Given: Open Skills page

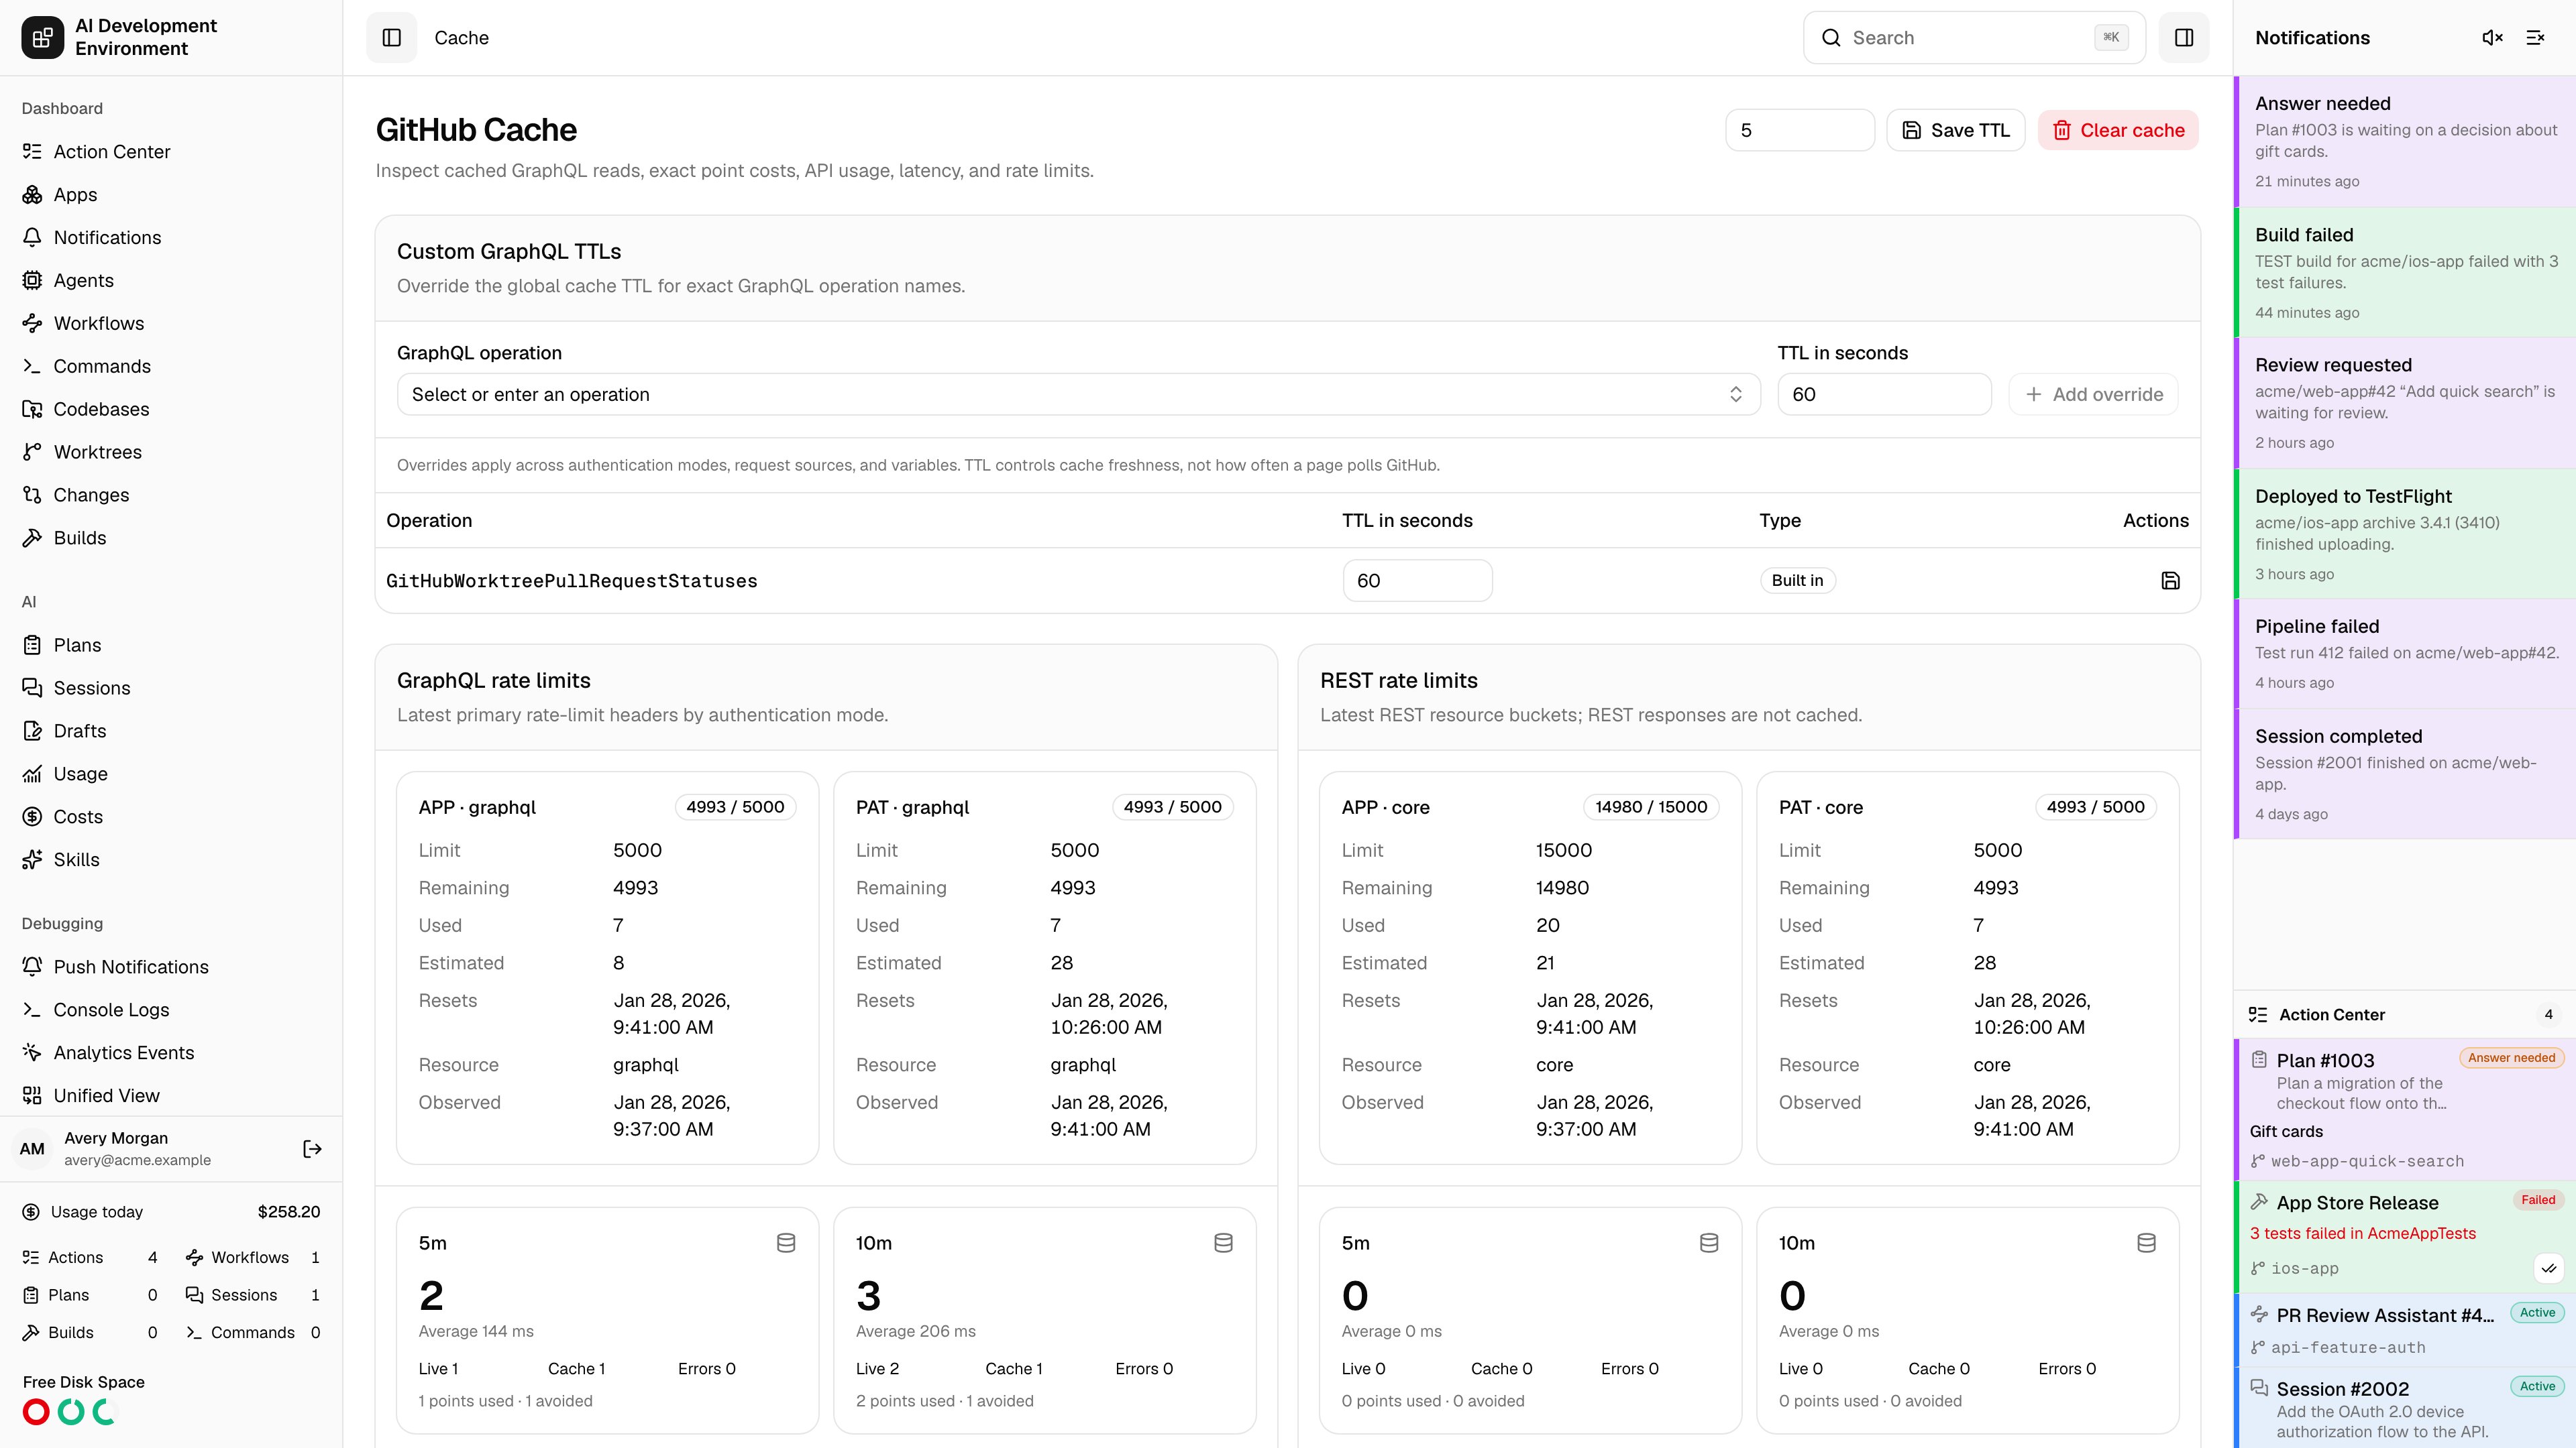Looking at the screenshot, I should click(x=171, y=860).
